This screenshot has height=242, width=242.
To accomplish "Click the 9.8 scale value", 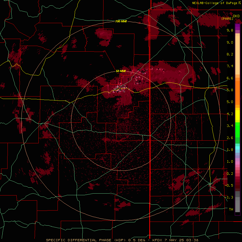I will point(230,30).
